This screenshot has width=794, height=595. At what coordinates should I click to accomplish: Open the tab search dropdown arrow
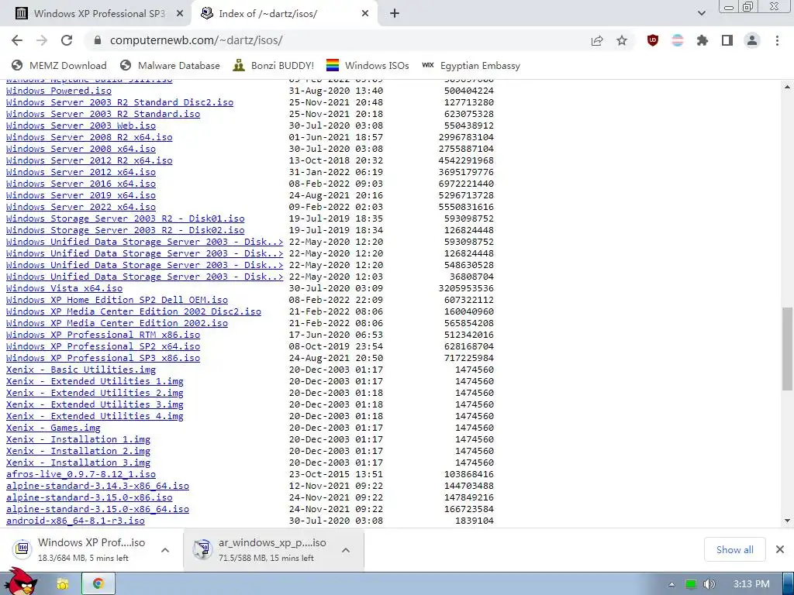[x=701, y=14]
